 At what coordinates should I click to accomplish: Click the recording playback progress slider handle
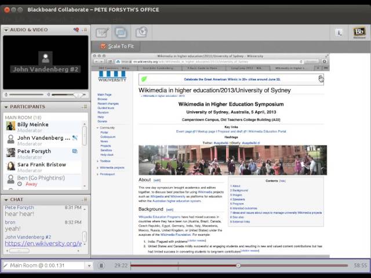pos(238,266)
